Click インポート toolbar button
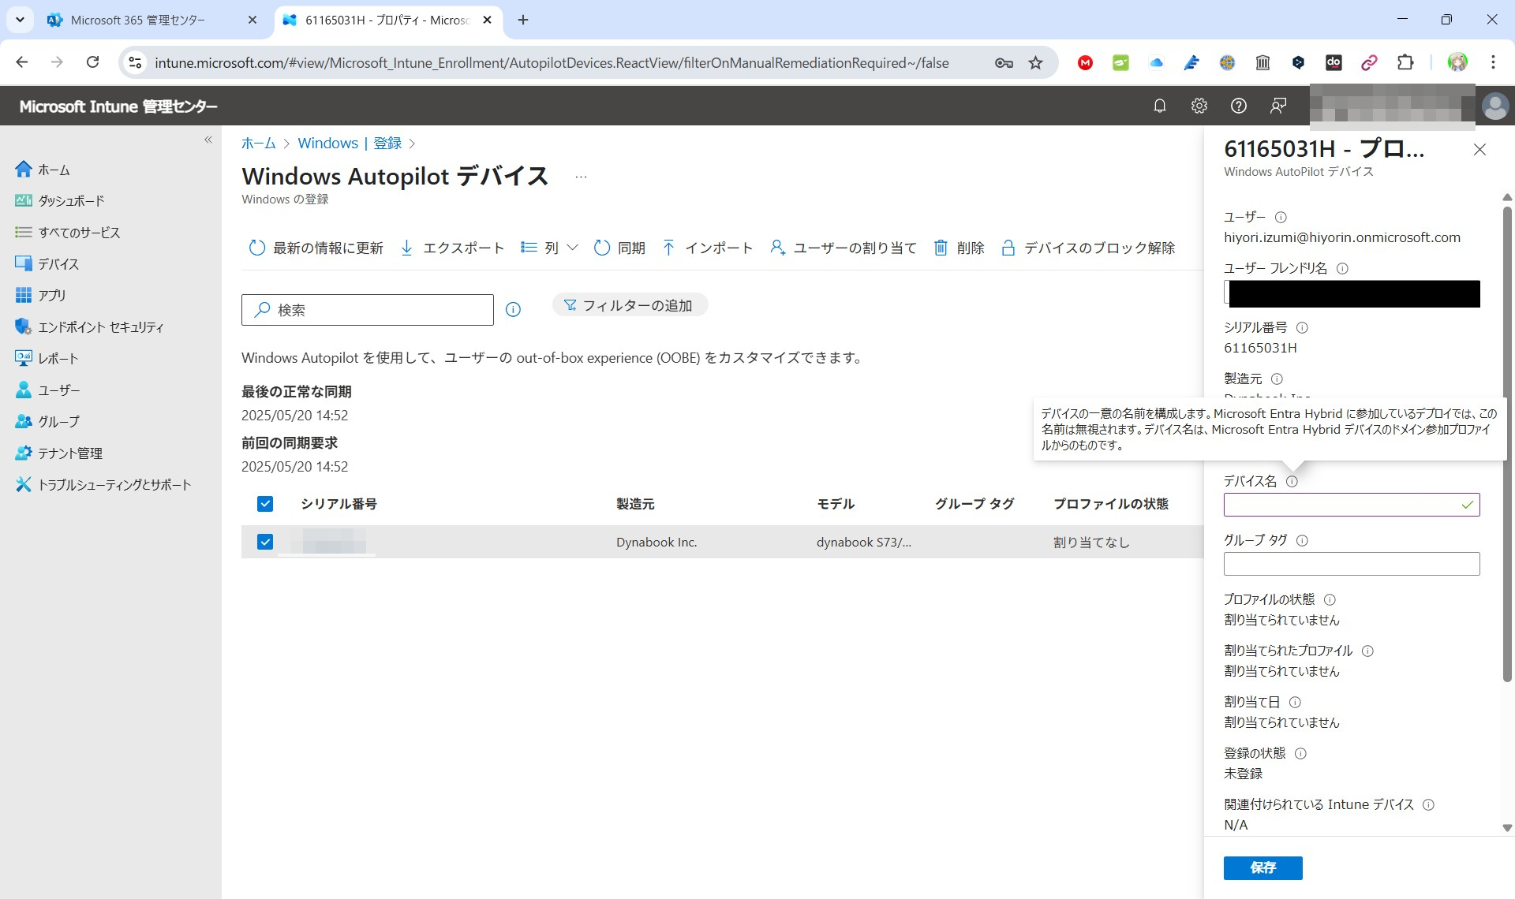Image resolution: width=1515 pixels, height=899 pixels. pos(707,248)
